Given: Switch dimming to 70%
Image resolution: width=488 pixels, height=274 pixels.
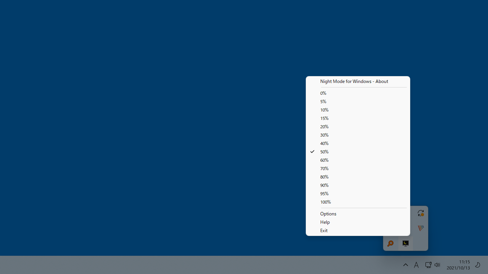Looking at the screenshot, I should (x=358, y=169).
